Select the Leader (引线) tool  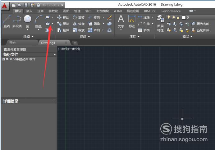pyautogui.click(x=144, y=24)
